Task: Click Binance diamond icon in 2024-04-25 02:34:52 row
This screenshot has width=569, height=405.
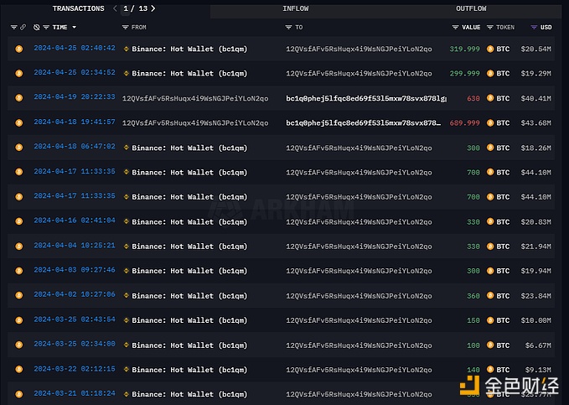Action: tap(127, 74)
